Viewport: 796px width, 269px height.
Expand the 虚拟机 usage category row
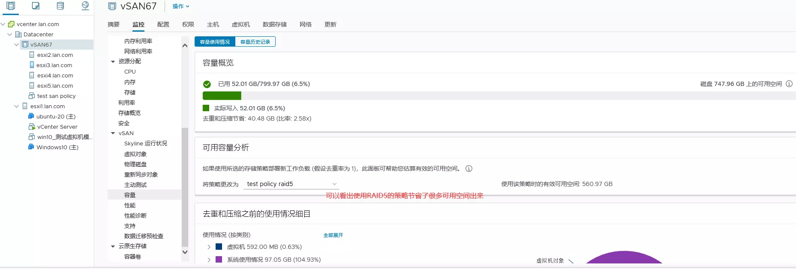point(209,247)
